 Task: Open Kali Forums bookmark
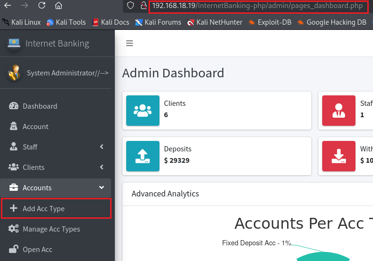[158, 22]
